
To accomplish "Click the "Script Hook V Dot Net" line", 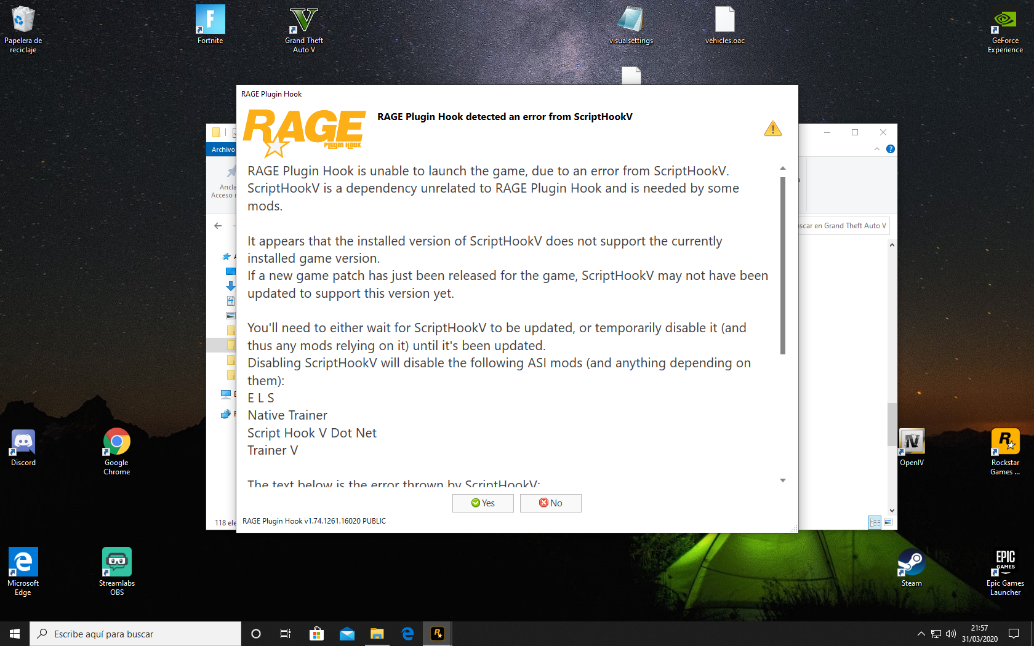I will 312,433.
